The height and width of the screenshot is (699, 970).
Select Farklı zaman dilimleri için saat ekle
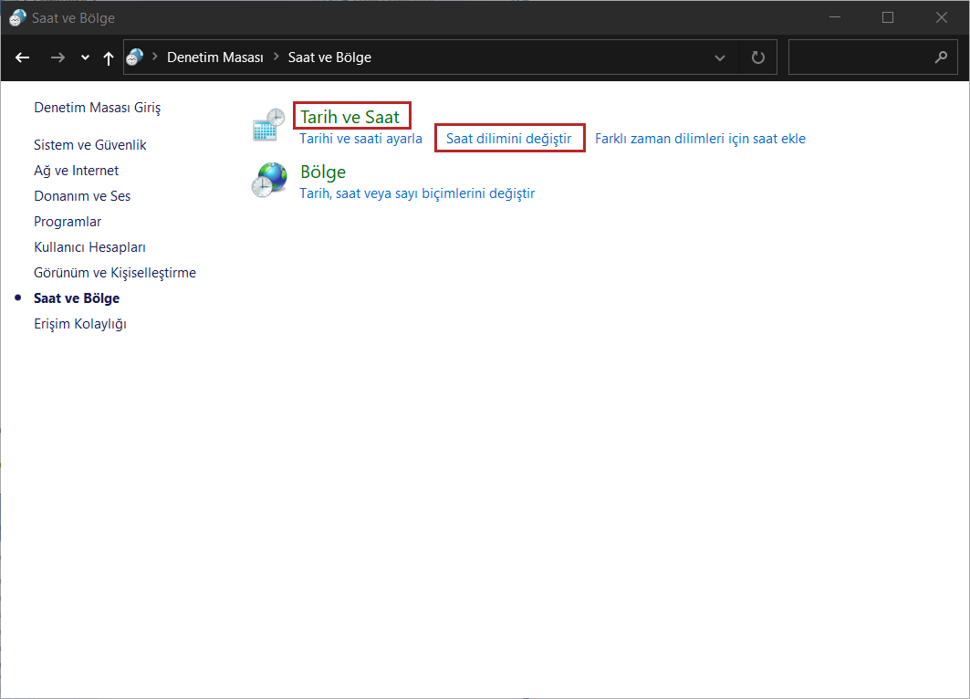[x=700, y=139]
